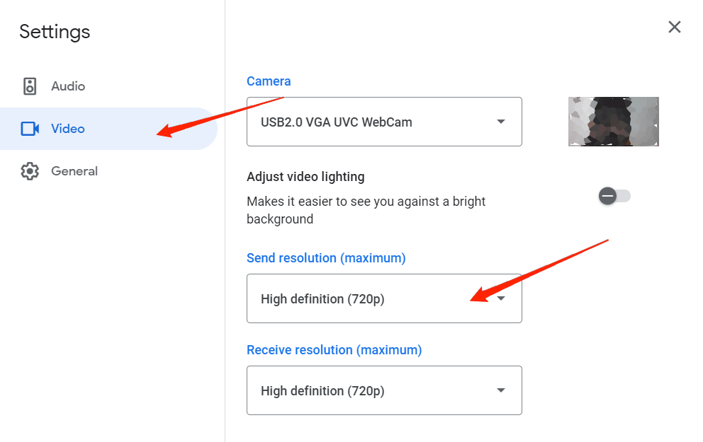Close the Settings dialog
703x442 pixels.
pyautogui.click(x=674, y=27)
